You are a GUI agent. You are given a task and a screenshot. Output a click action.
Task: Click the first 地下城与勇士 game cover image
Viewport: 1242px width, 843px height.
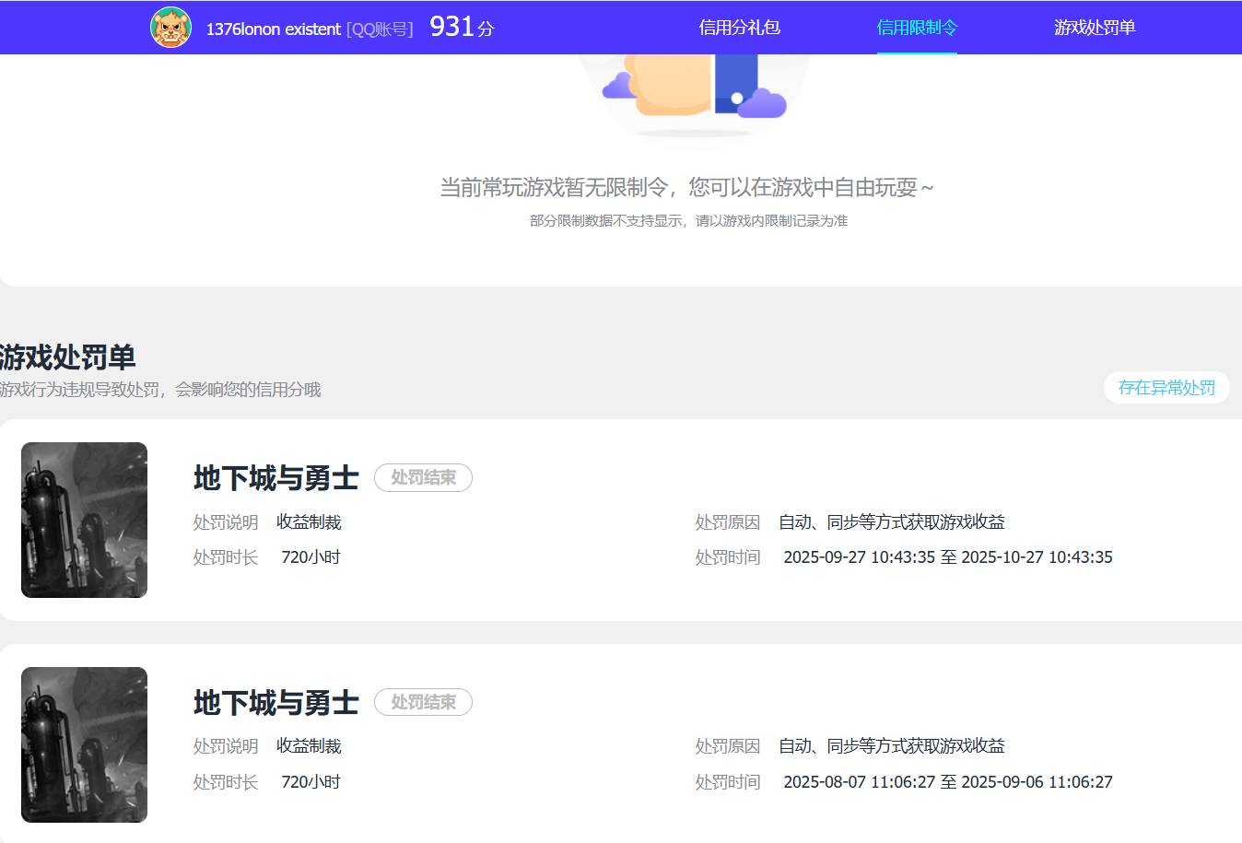pos(84,520)
